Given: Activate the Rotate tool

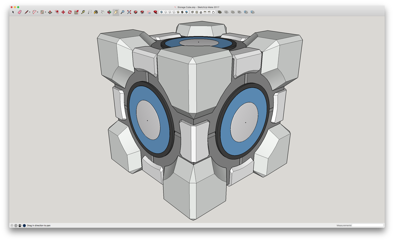Looking at the screenshot, I should tap(70, 12).
